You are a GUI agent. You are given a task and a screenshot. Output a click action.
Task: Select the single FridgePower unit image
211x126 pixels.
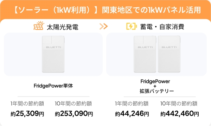[x=53, y=54]
